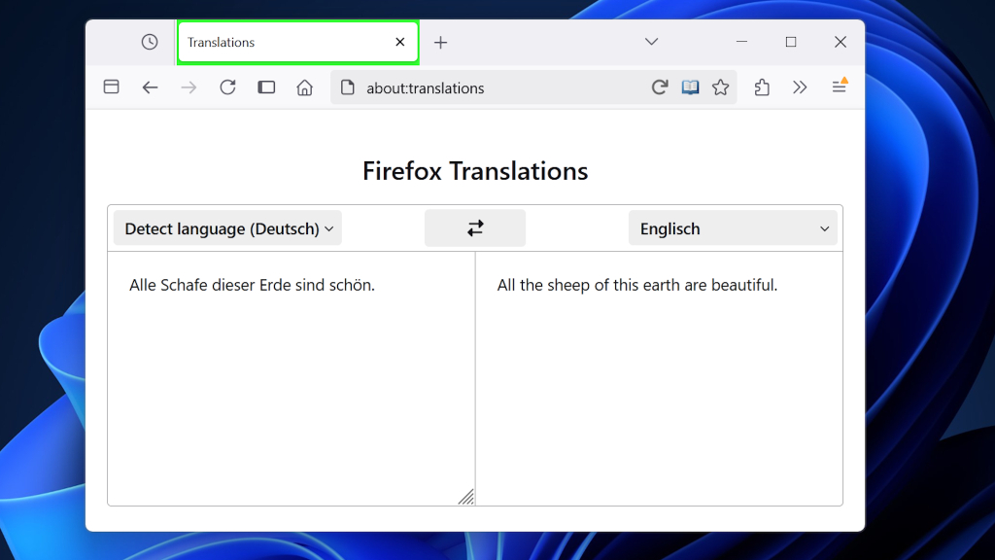The height and width of the screenshot is (560, 995).
Task: Show more toolbar items via the overflow chevron
Action: pos(800,87)
